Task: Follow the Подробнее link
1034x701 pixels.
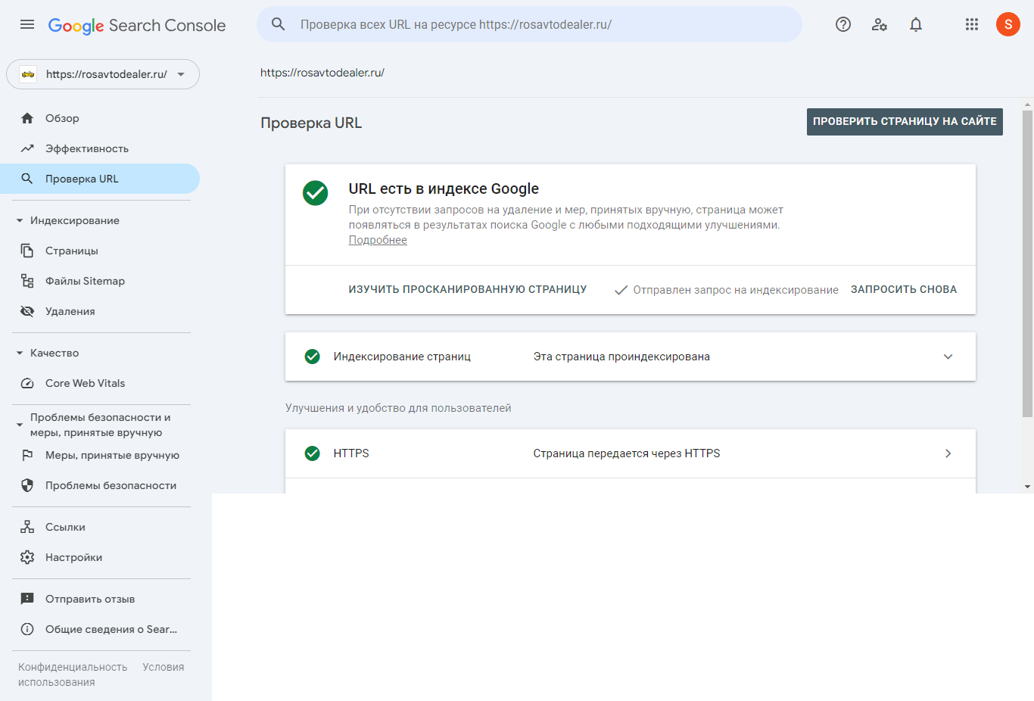Action: [x=378, y=240]
